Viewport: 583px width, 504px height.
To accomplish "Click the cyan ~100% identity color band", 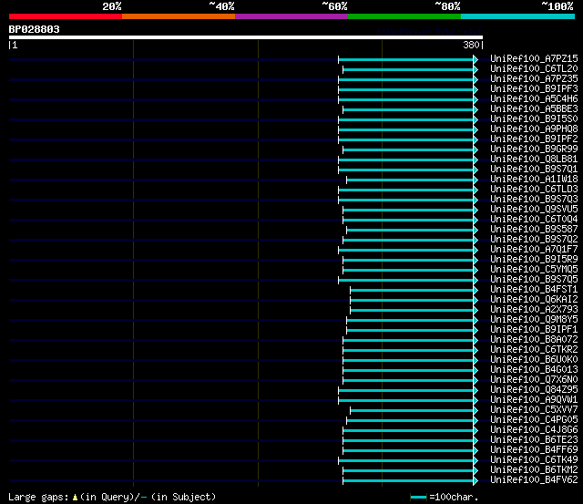I will tap(518, 16).
